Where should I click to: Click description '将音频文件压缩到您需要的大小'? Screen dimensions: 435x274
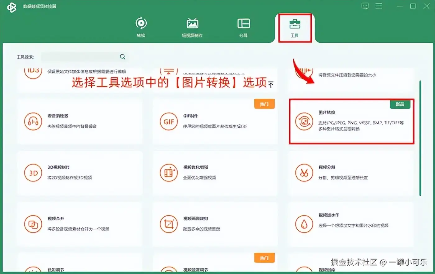(x=347, y=75)
